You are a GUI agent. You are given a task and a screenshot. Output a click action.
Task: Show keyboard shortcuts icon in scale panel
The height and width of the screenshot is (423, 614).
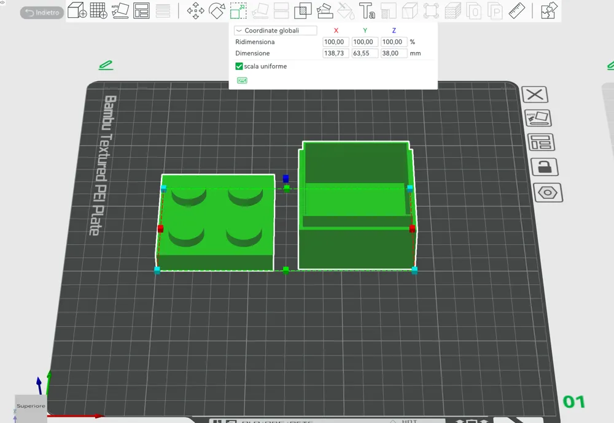click(x=242, y=80)
